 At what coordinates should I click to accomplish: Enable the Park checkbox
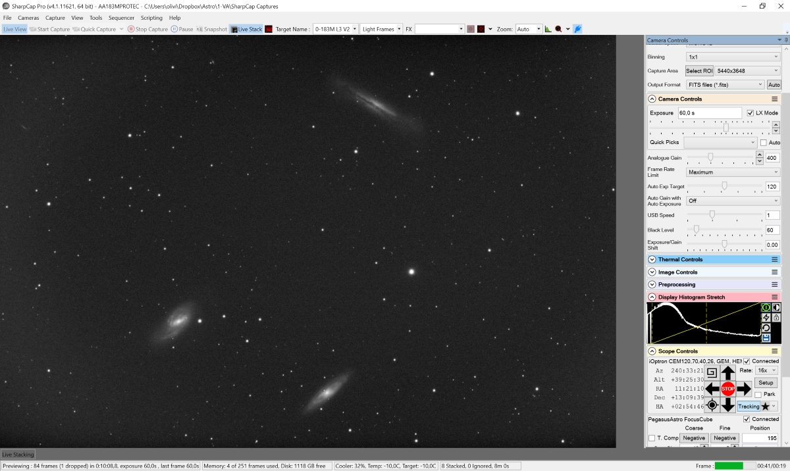[758, 395]
